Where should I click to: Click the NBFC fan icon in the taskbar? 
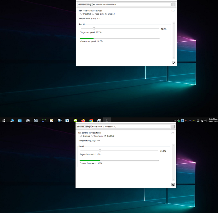107,120
